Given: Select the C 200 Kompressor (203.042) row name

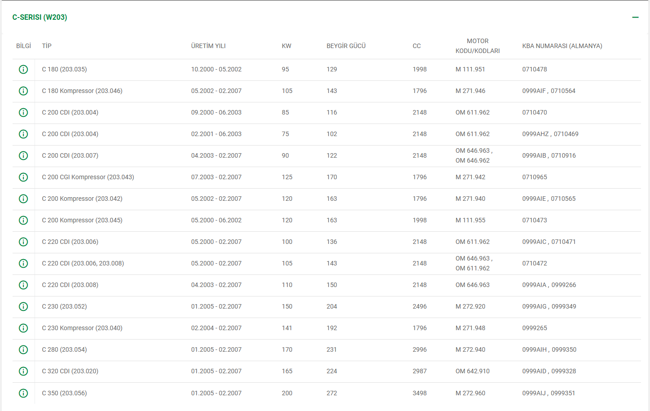Looking at the screenshot, I should point(82,199).
